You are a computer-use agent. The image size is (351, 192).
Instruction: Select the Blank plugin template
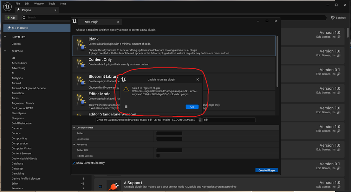[174, 46]
